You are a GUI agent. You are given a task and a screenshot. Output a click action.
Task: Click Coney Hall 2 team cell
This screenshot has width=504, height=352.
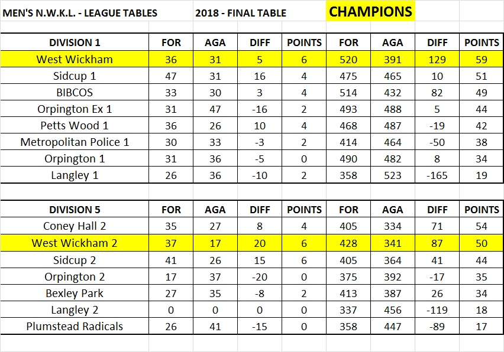coord(75,226)
